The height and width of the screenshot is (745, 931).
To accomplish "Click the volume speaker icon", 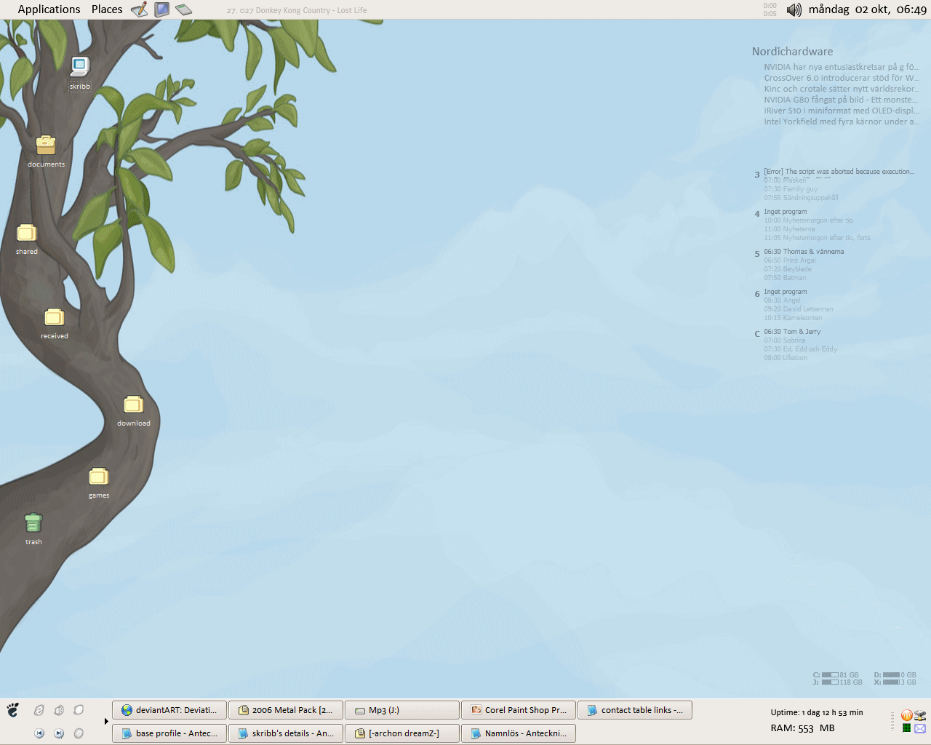I will coord(794,9).
